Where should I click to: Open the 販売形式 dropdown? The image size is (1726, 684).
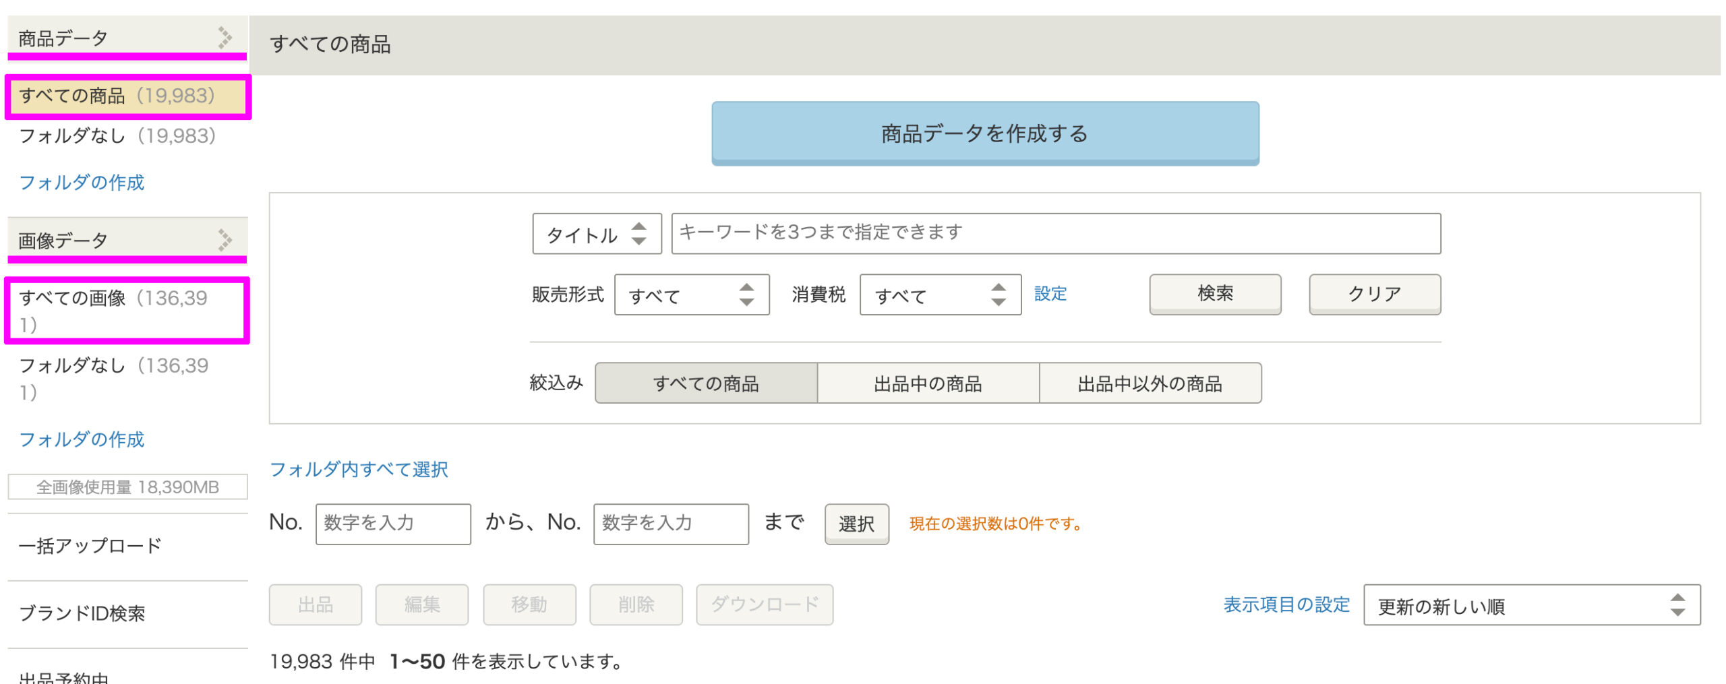[691, 294]
